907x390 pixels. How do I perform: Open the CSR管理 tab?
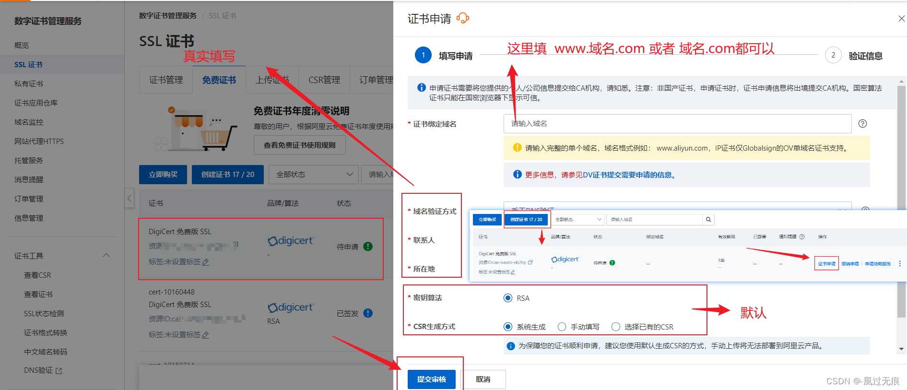[324, 80]
